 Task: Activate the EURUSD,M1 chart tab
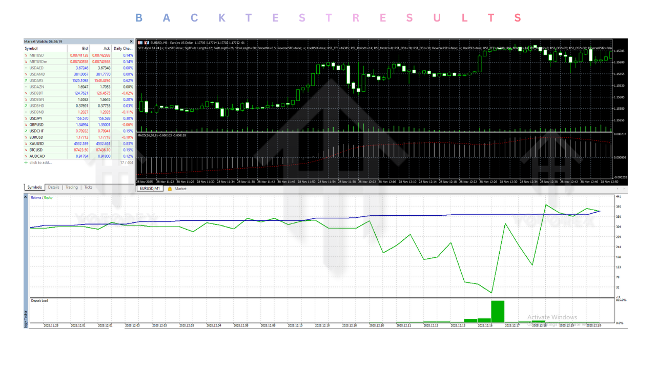[150, 189]
